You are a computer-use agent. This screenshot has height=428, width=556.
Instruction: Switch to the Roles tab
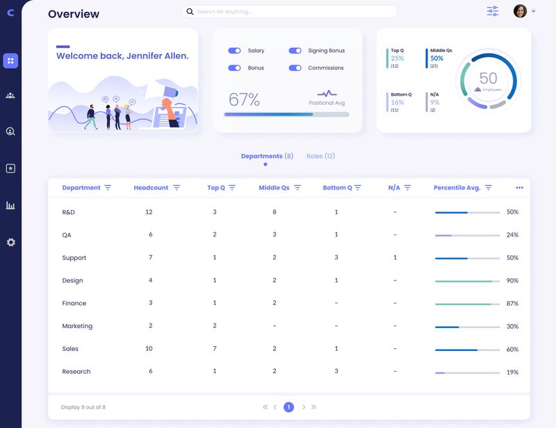[320, 155]
